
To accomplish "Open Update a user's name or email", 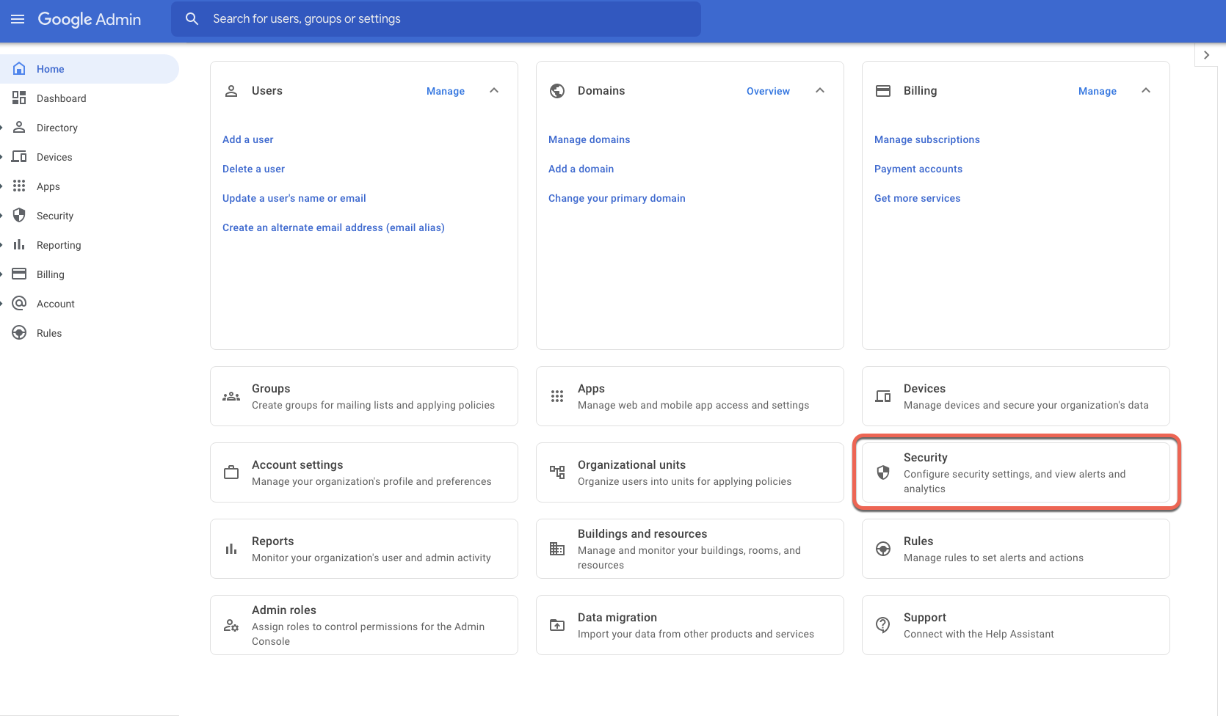I will (294, 198).
